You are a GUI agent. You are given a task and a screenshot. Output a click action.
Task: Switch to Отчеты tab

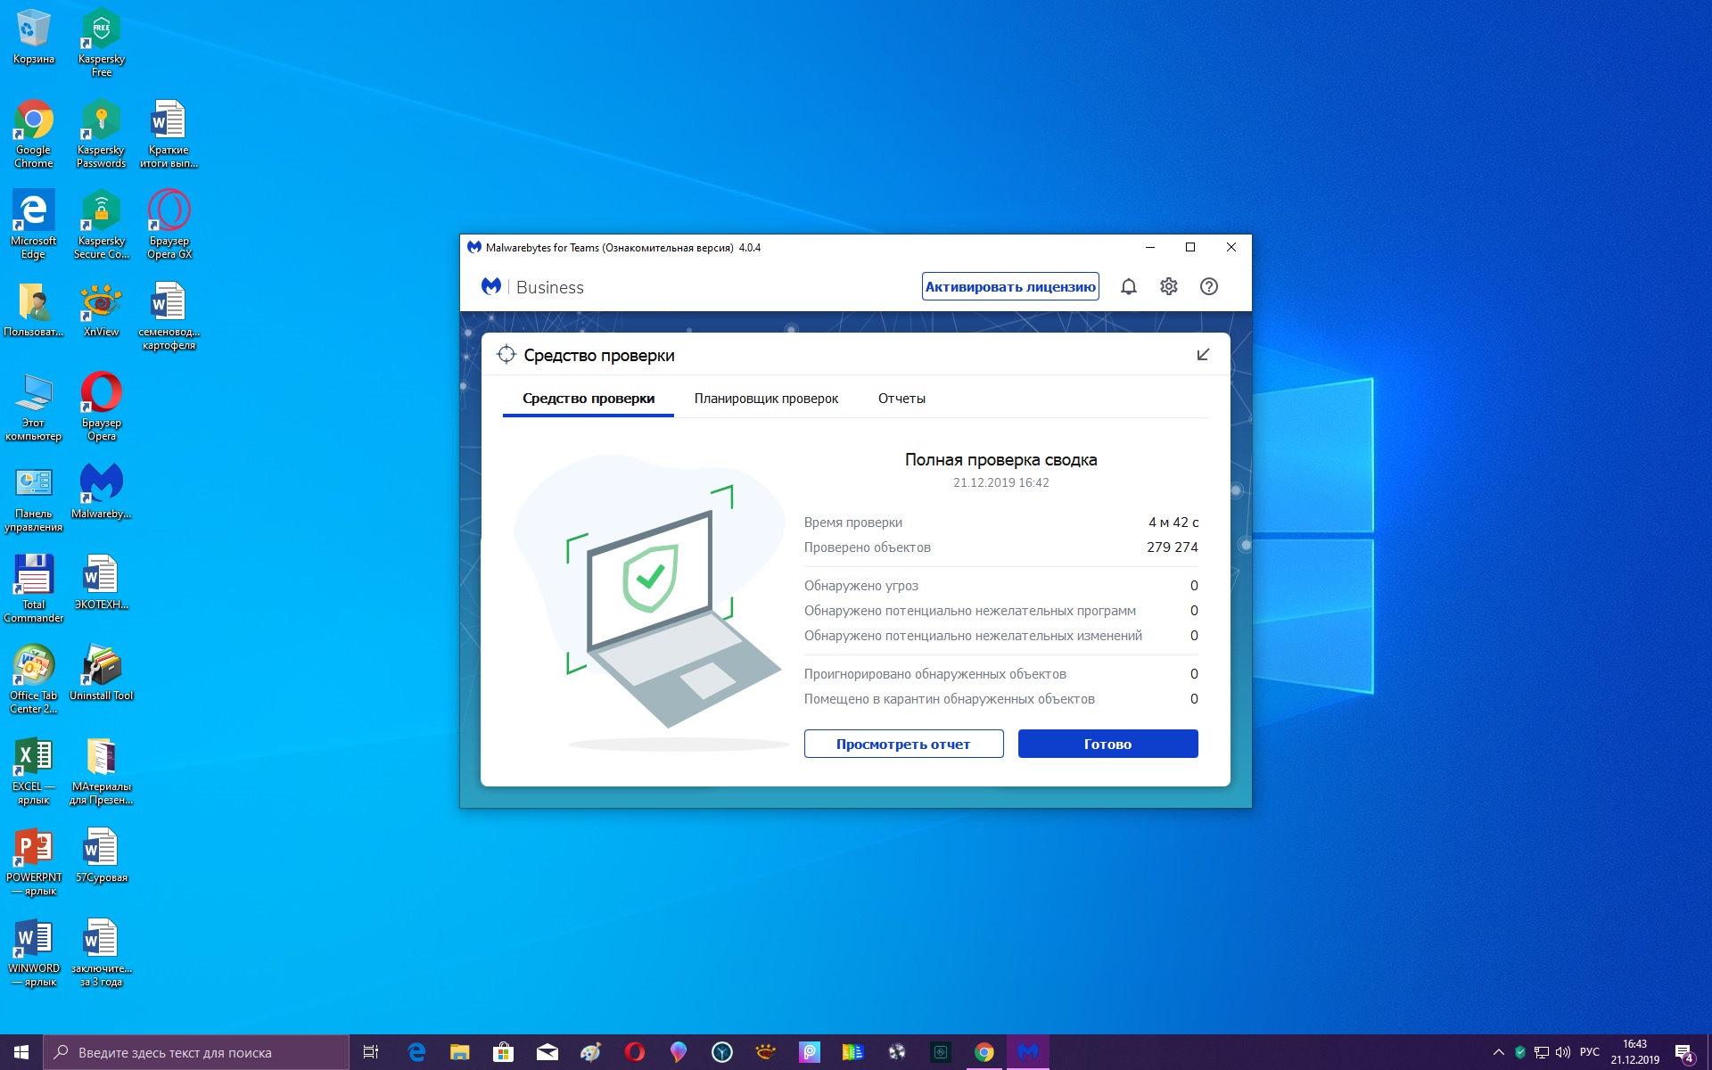(x=901, y=399)
